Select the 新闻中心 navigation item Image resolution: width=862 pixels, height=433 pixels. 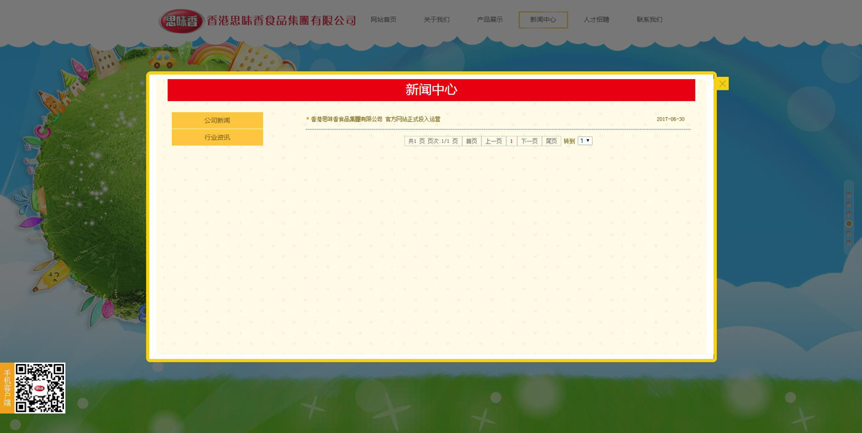coord(543,20)
